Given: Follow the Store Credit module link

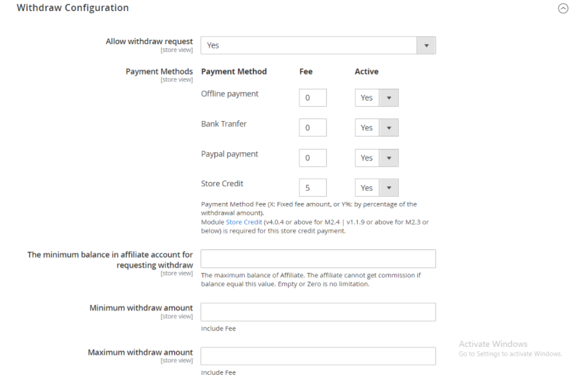Looking at the screenshot, I should click(243, 222).
